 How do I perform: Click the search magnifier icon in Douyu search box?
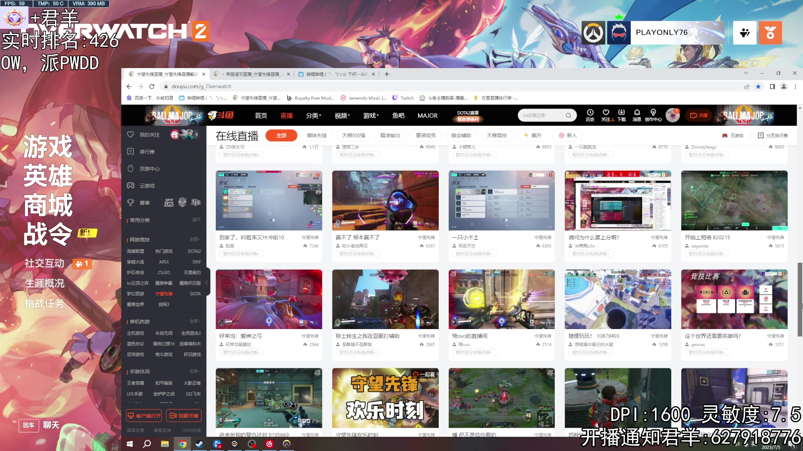click(x=568, y=116)
